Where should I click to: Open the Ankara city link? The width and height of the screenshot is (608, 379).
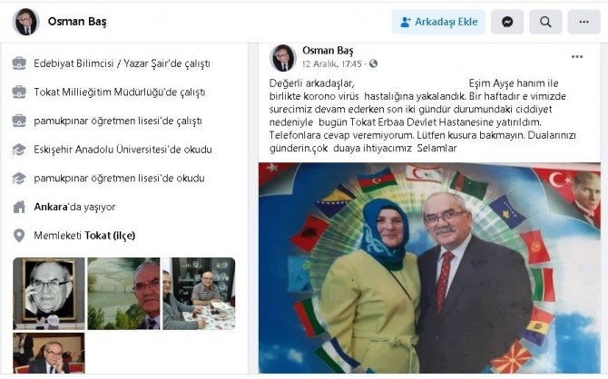click(x=51, y=207)
